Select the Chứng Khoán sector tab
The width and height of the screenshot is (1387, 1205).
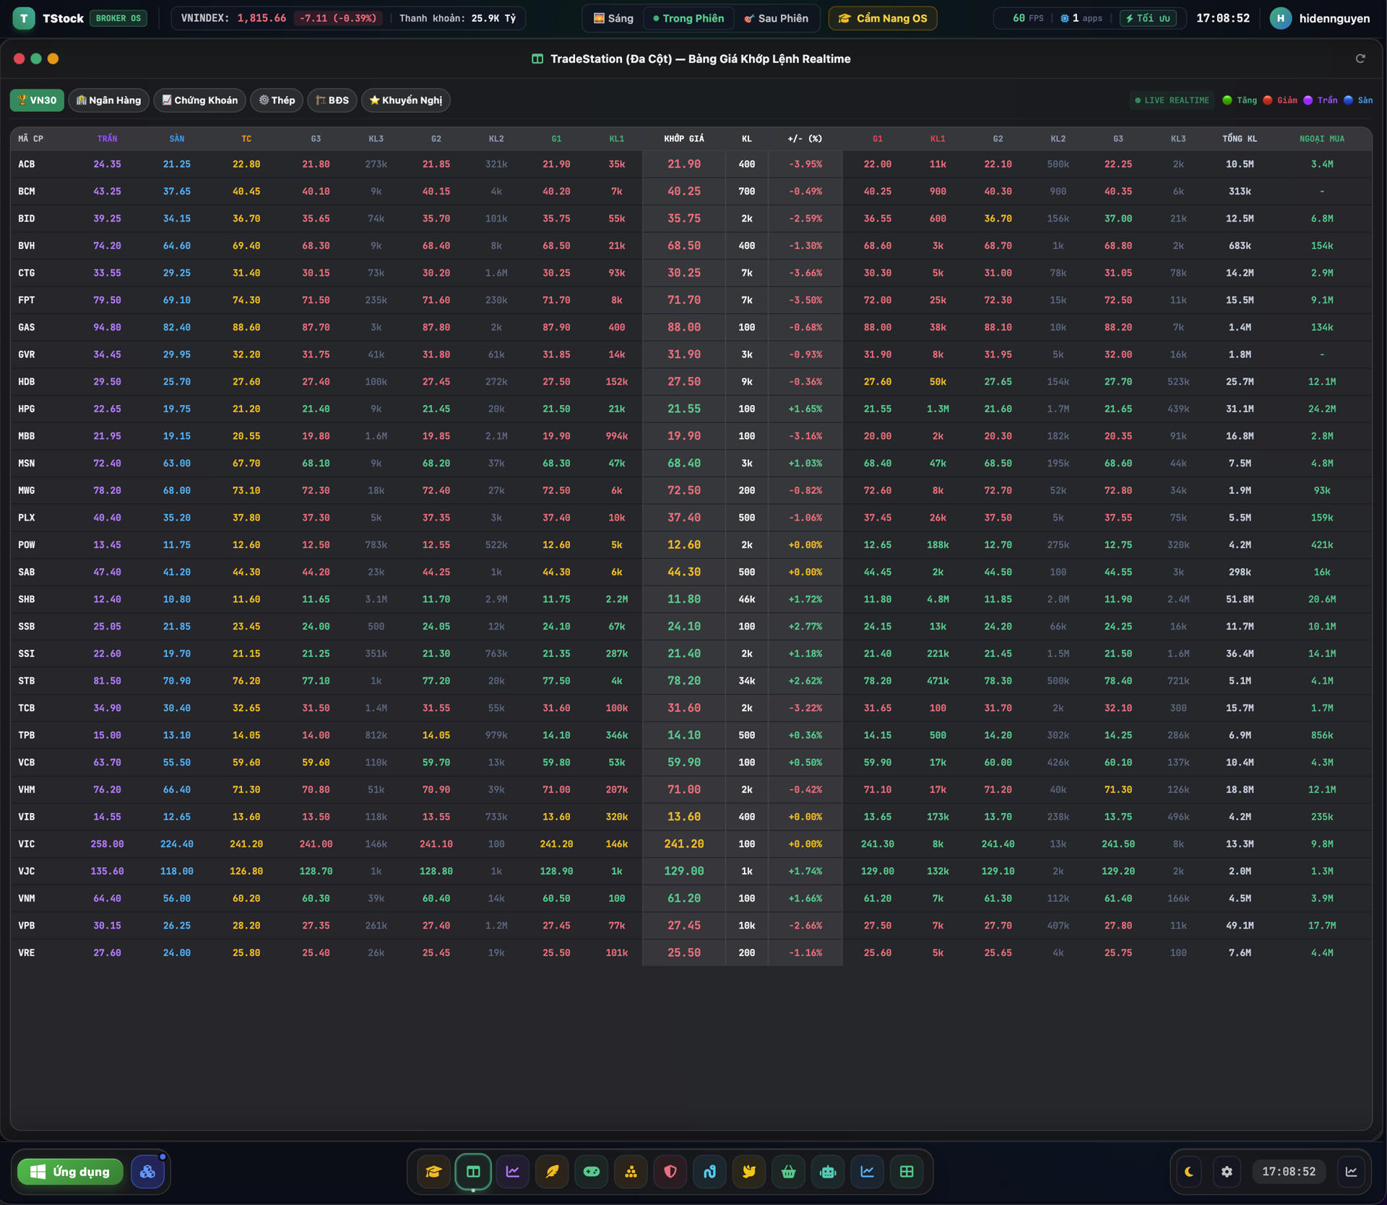200,100
